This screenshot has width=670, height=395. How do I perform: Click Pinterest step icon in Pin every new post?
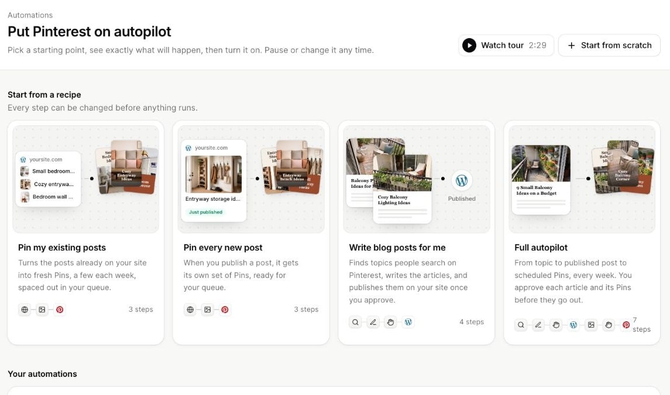[x=225, y=310]
